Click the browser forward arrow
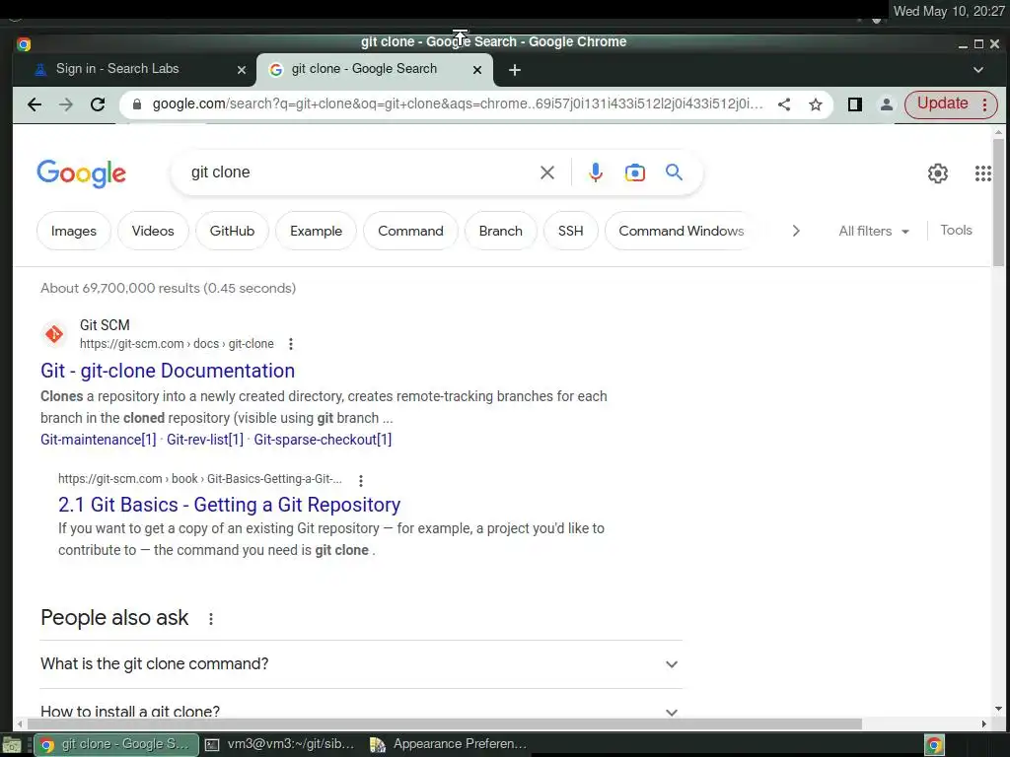Viewport: 1010px width, 757px height. [66, 104]
